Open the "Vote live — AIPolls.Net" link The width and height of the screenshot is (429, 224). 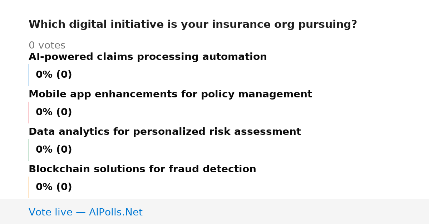tap(85, 213)
